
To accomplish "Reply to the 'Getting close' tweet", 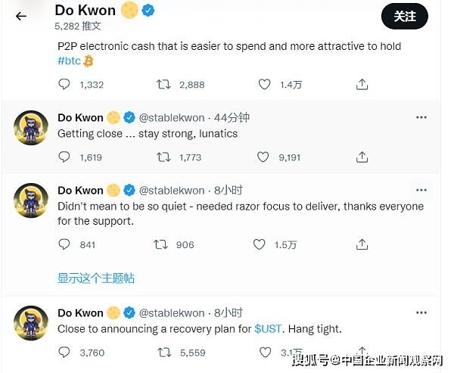I will click(x=64, y=157).
